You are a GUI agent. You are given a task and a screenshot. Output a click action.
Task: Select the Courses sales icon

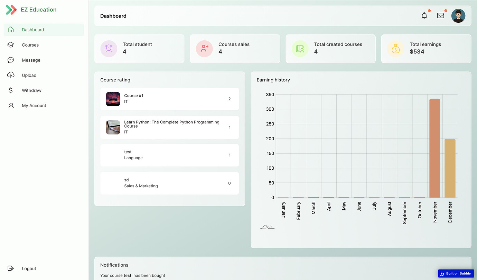pos(204,49)
